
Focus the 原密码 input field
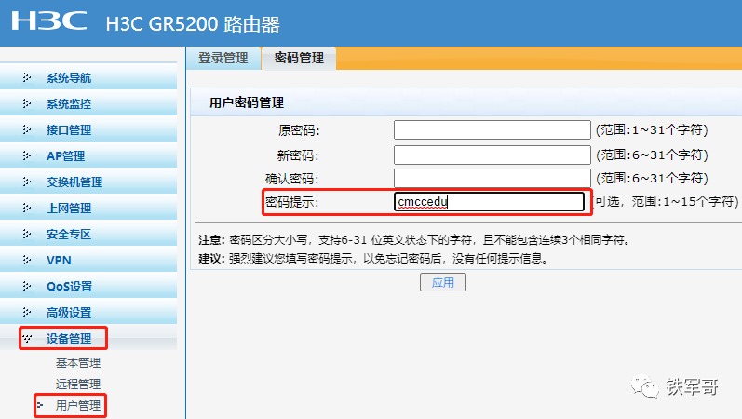(x=492, y=129)
